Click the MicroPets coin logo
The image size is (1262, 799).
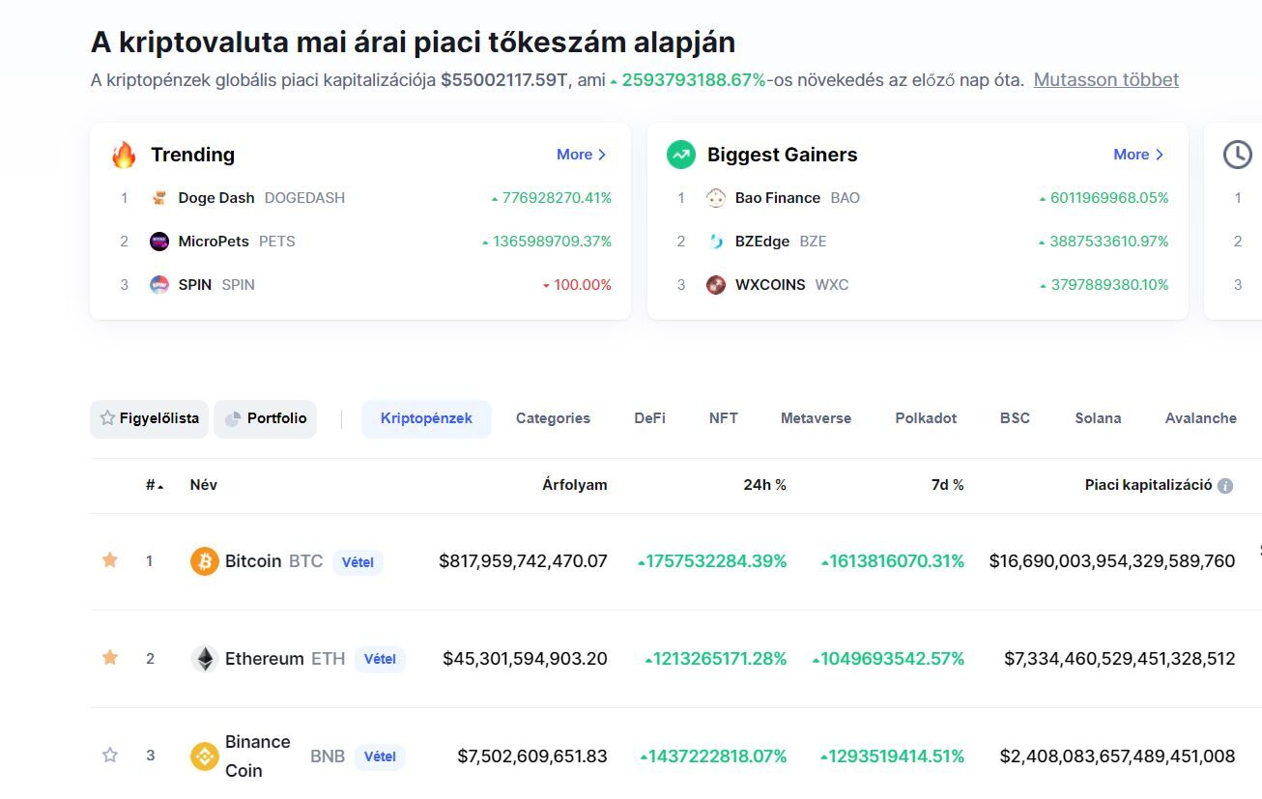coord(159,242)
